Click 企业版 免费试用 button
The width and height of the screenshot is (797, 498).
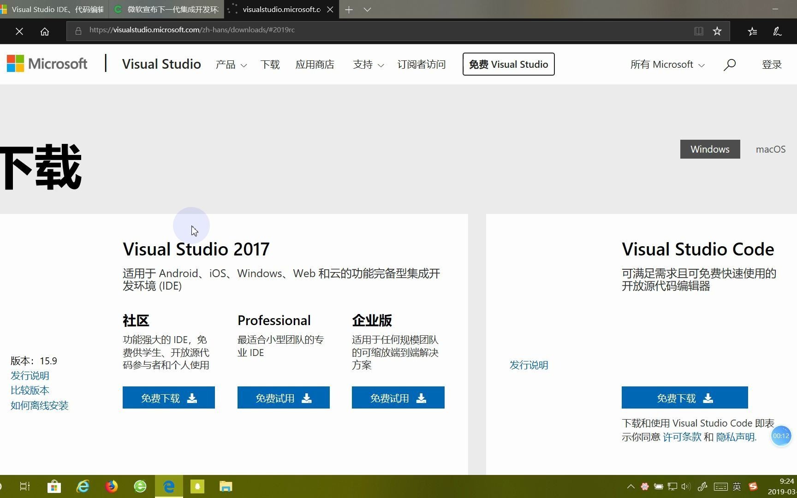[x=398, y=397]
